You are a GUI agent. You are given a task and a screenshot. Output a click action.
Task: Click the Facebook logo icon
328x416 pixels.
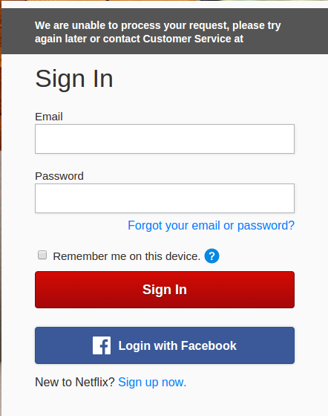coord(102,345)
